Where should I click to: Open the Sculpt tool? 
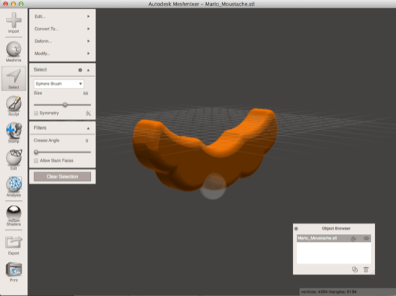click(x=14, y=106)
